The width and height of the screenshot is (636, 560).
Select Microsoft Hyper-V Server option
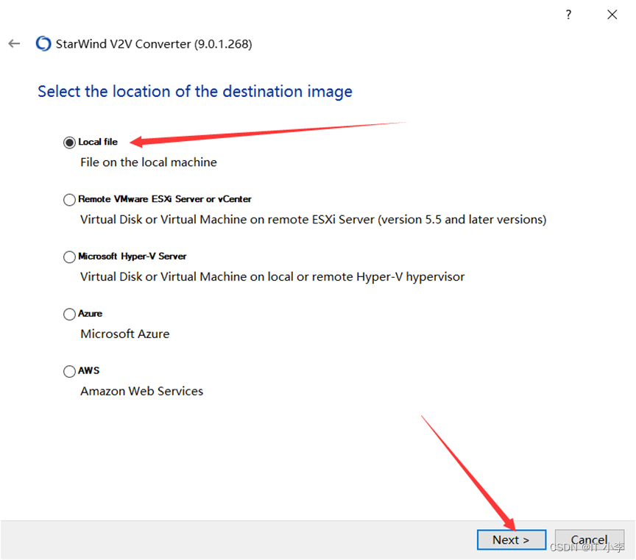[69, 256]
